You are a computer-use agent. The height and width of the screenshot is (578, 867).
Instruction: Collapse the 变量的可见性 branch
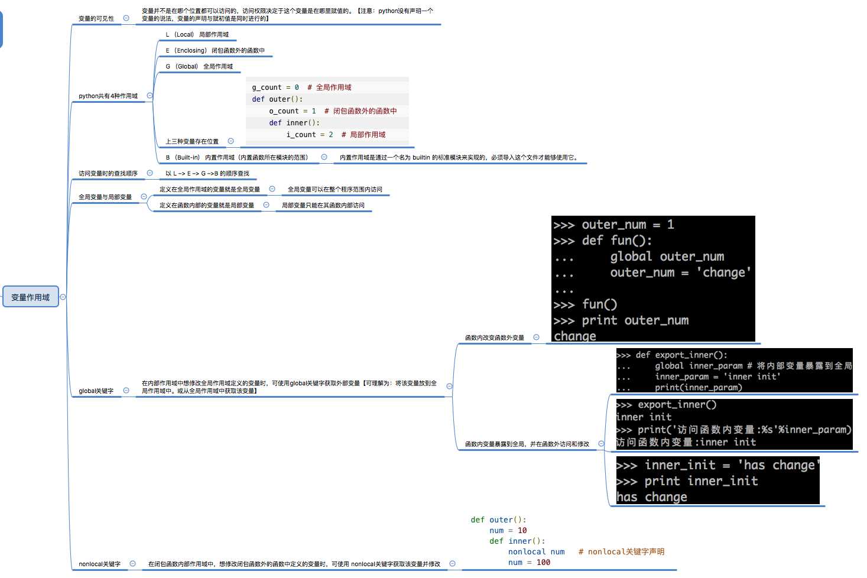(126, 18)
